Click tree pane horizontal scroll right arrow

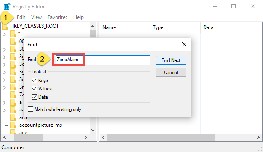point(86,138)
